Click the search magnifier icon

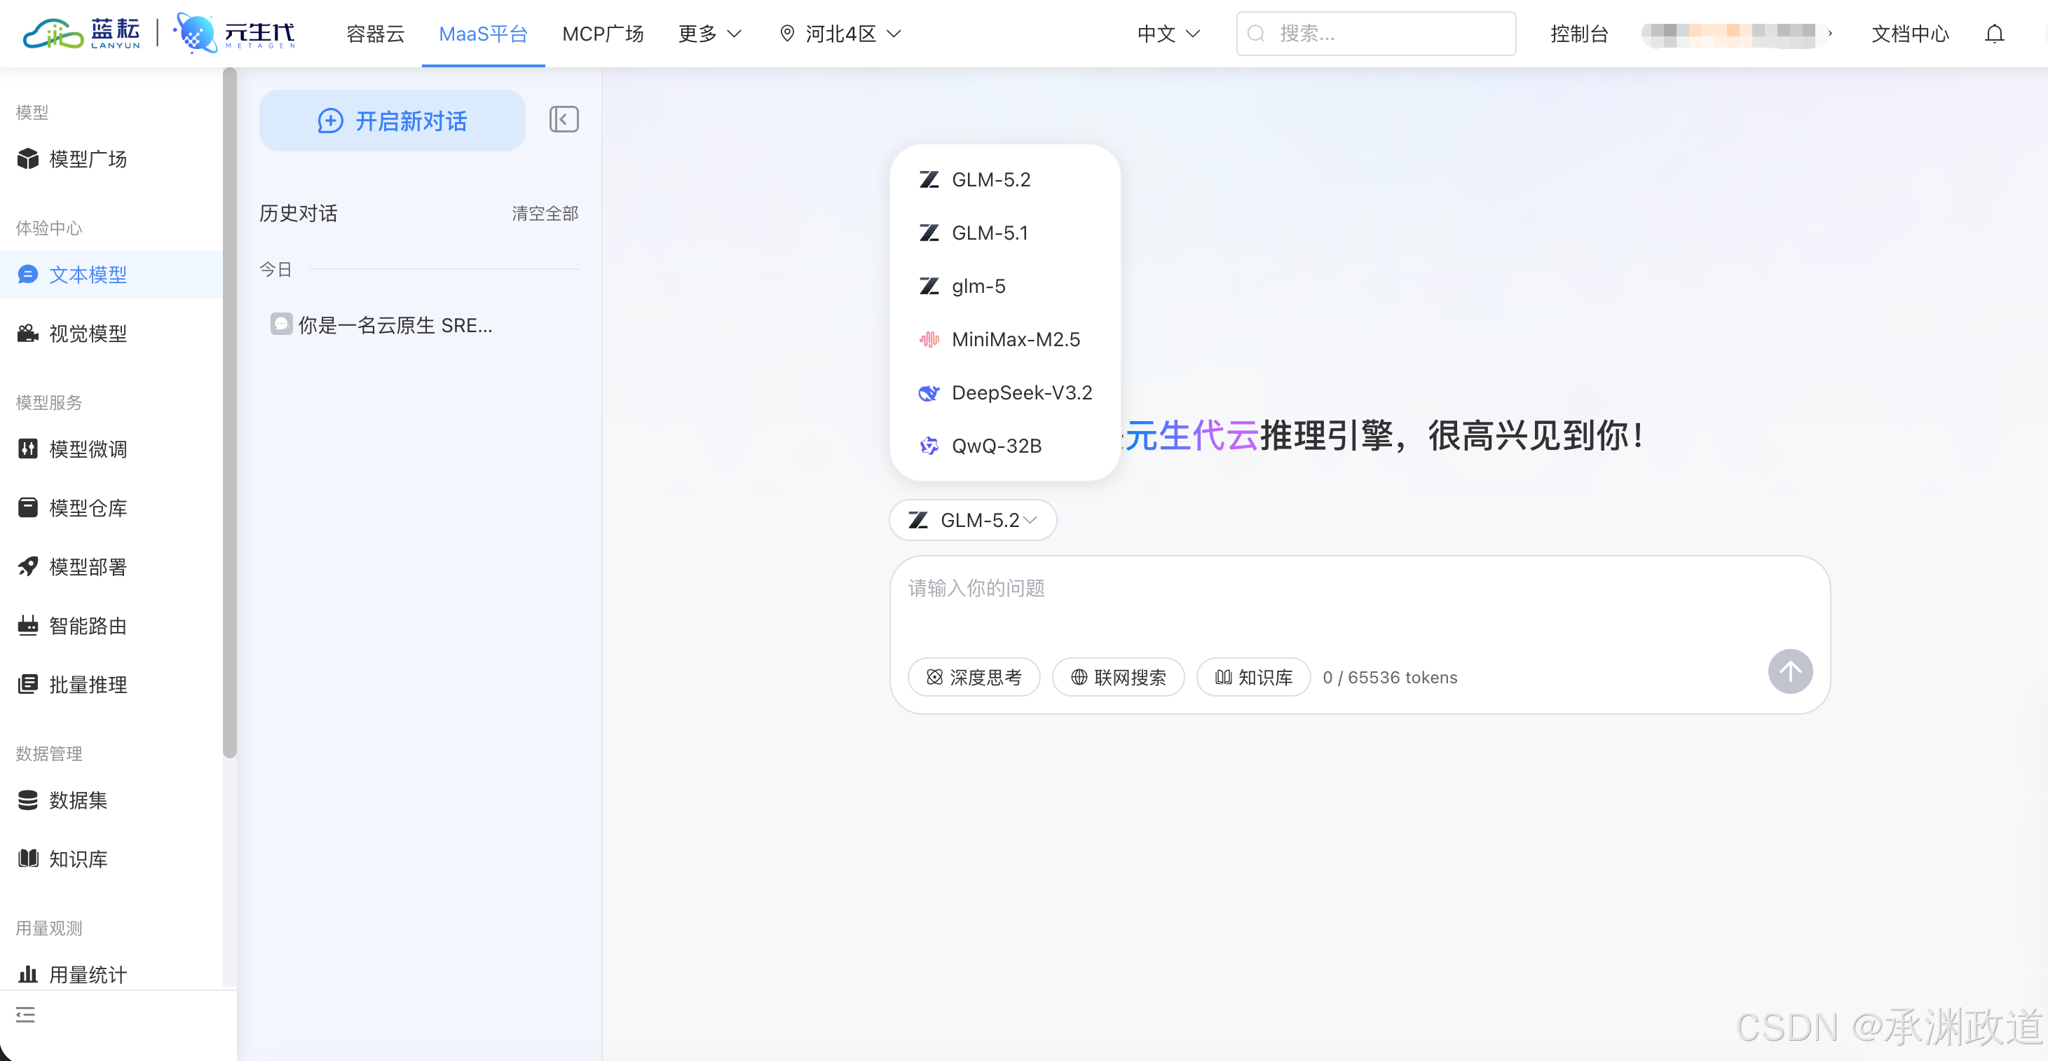pos(1256,34)
